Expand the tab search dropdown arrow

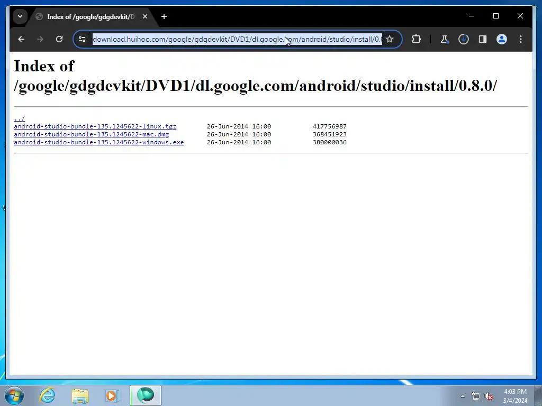[x=20, y=16]
